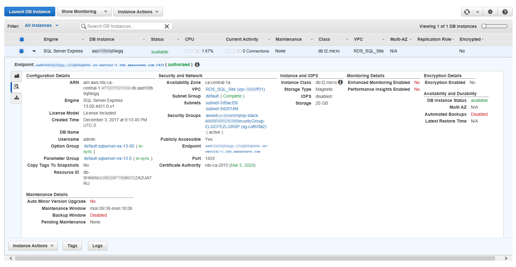Sort by Replication Role column header
Image resolution: width=516 pixels, height=267 pixels.
click(434, 39)
